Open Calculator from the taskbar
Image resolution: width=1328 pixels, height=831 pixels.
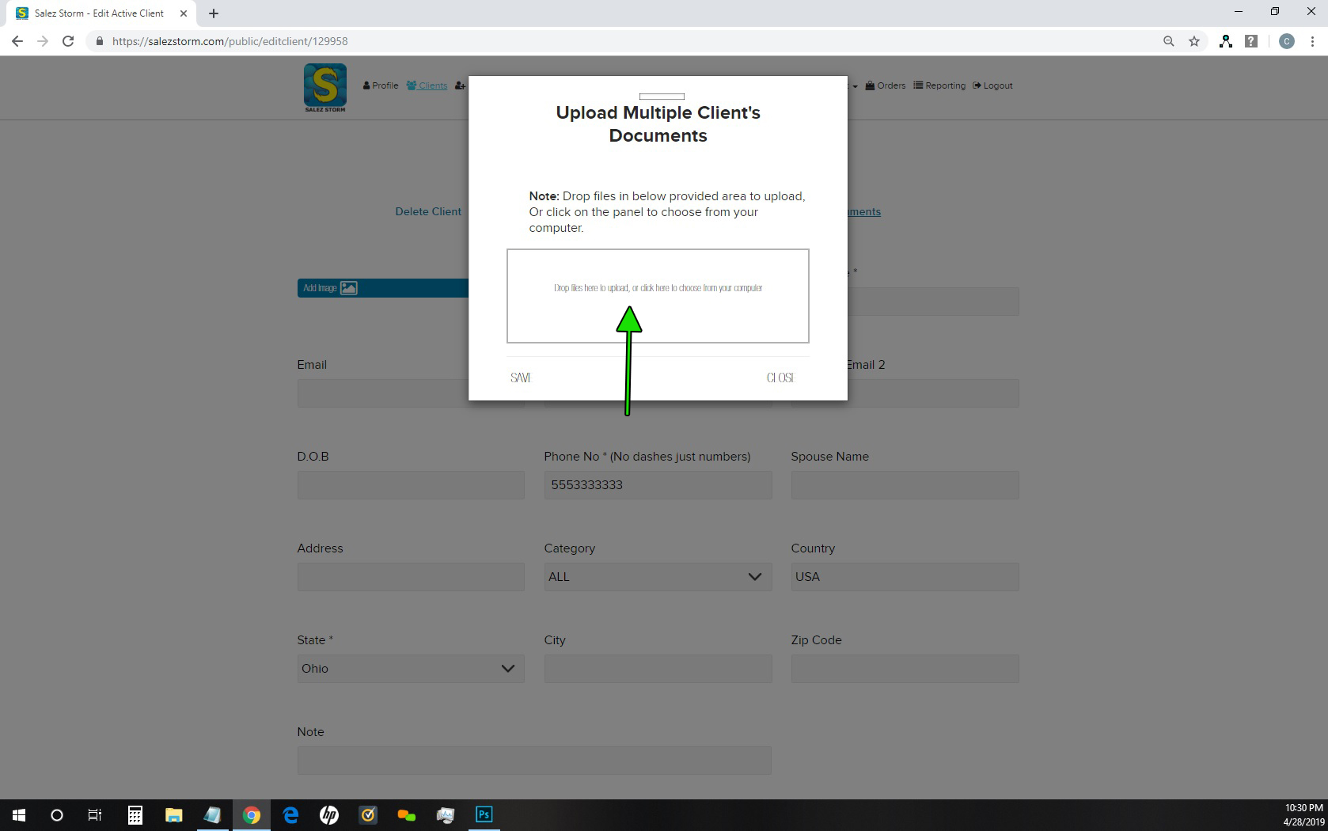[x=135, y=814]
